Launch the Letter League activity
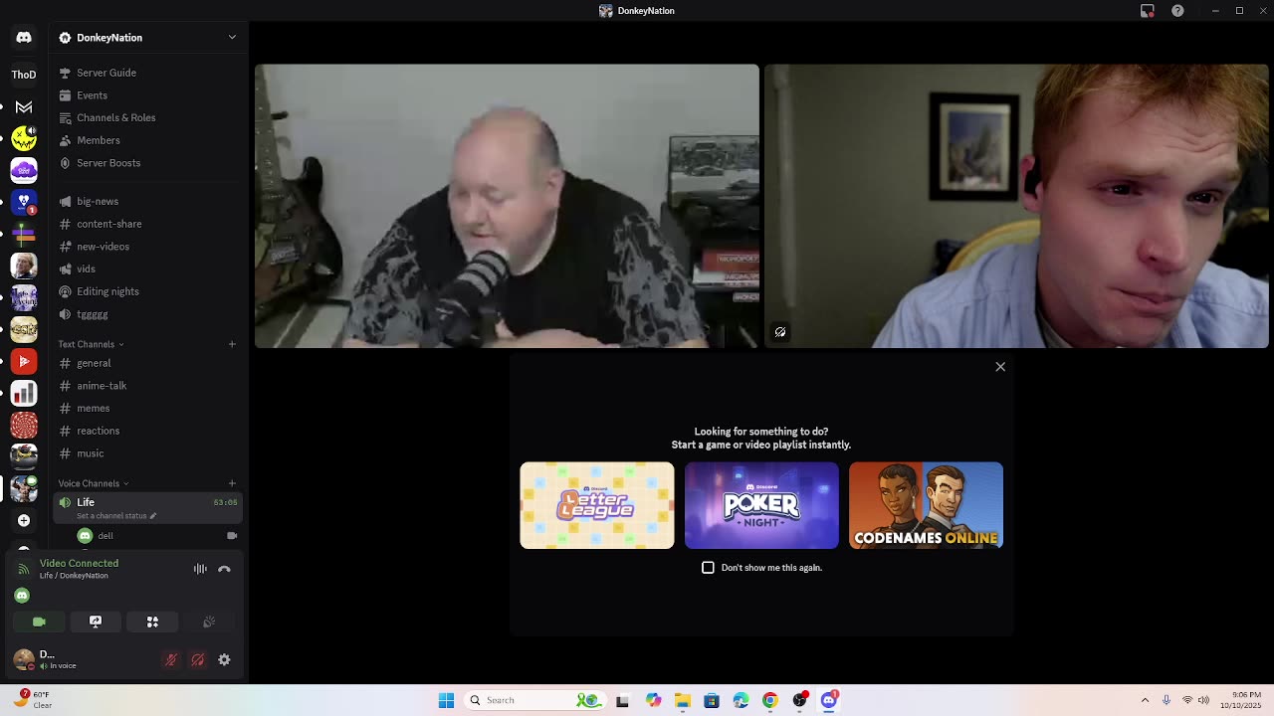The height and width of the screenshot is (716, 1274). tap(597, 505)
